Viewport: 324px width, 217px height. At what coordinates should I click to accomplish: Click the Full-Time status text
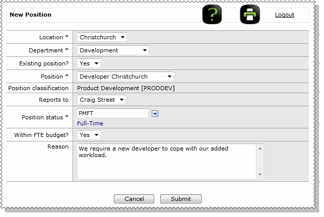(x=90, y=123)
